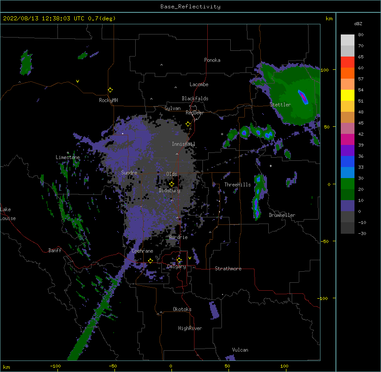Screen dimensions: 381x372
Task: Click the yellow diamond marker below Cochrane
Action: pos(150,261)
